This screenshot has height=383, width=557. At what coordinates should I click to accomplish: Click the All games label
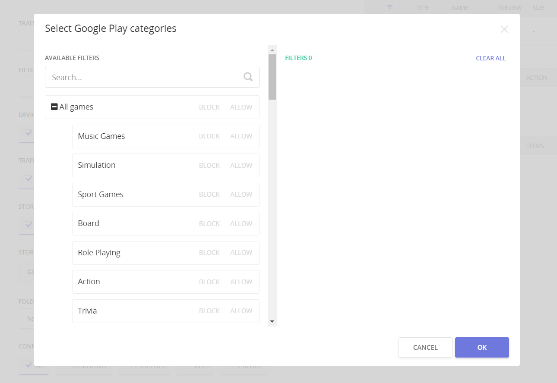(76, 107)
